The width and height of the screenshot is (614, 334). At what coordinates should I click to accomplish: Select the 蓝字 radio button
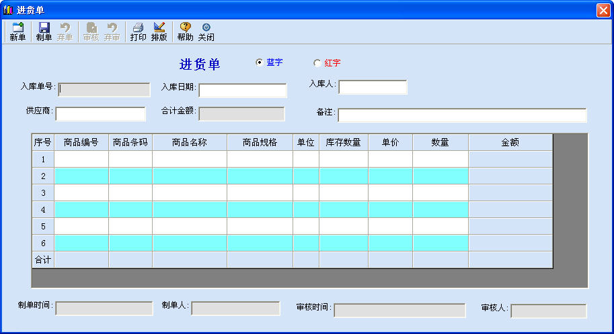click(260, 62)
